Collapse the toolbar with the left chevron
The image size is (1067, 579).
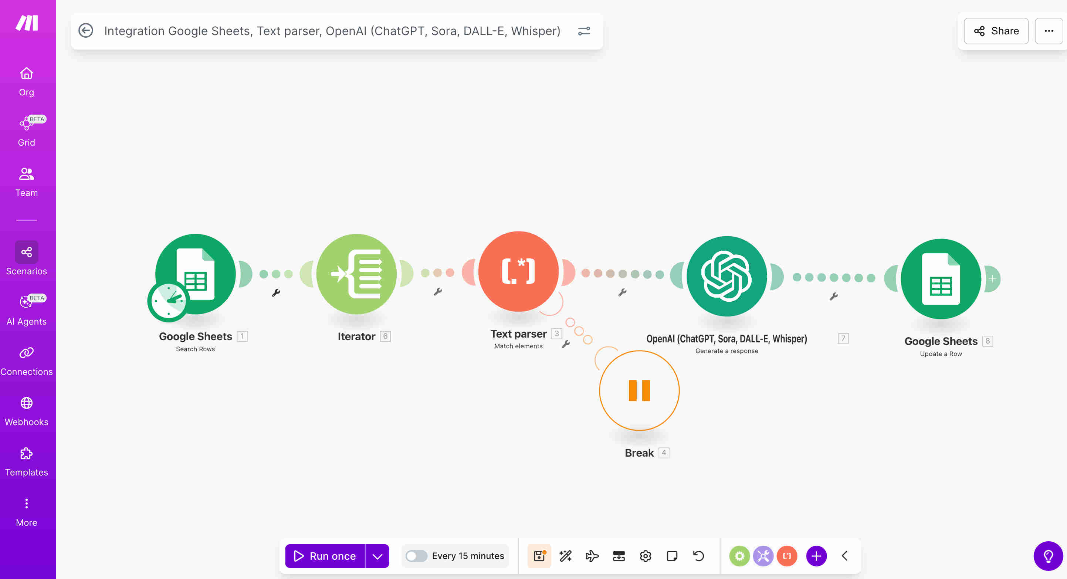point(845,556)
